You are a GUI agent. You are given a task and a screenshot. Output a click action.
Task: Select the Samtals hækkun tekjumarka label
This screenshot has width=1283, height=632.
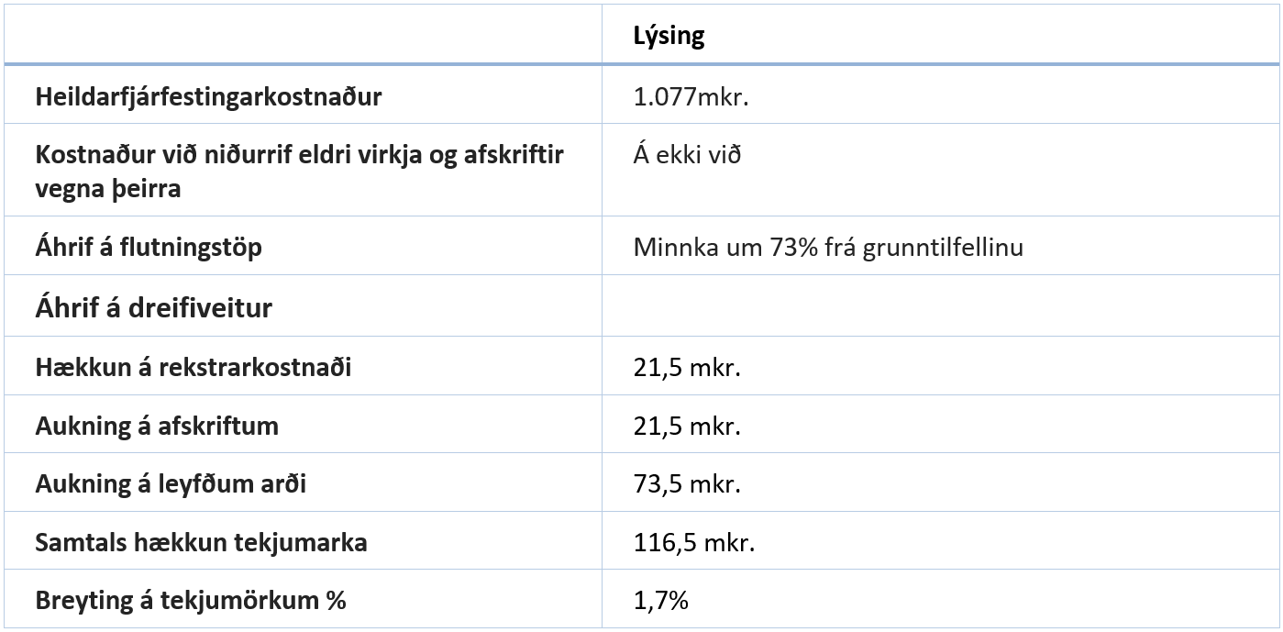point(201,542)
